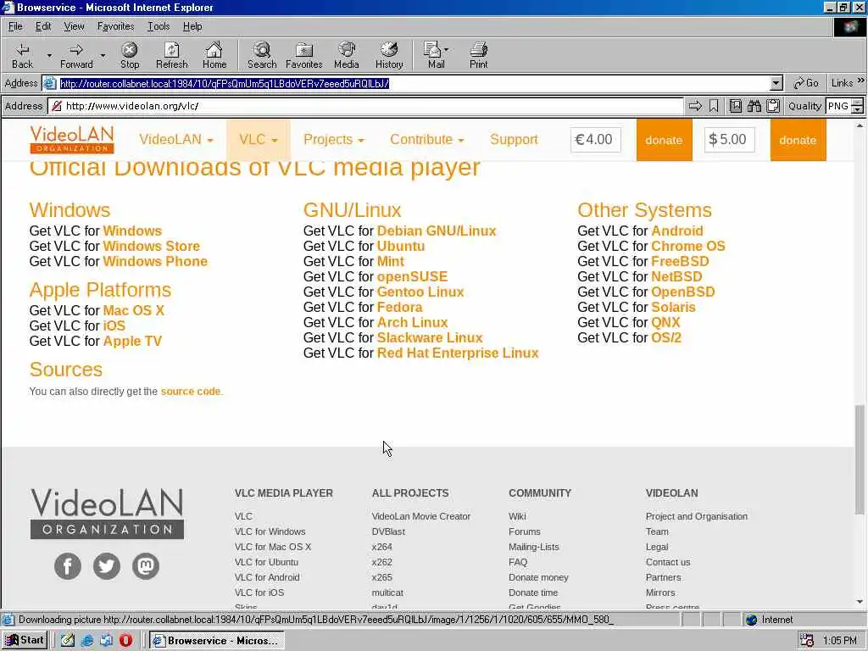Open the Fedora download link
The image size is (868, 651).
399,307
